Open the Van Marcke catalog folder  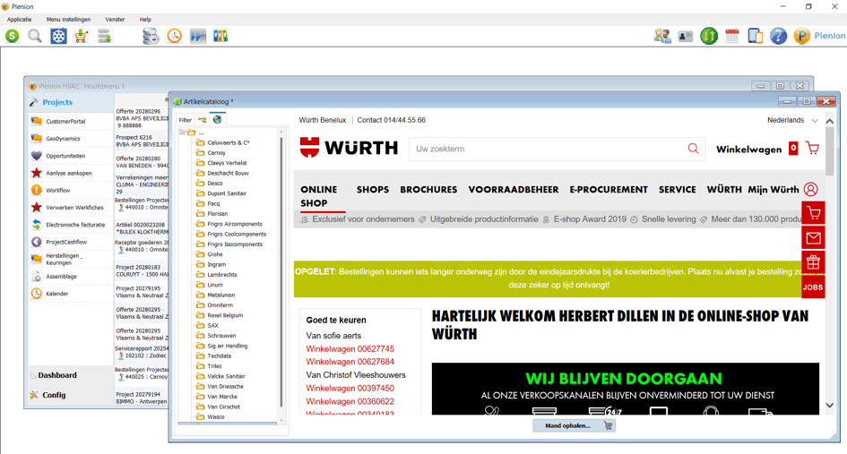(222, 396)
